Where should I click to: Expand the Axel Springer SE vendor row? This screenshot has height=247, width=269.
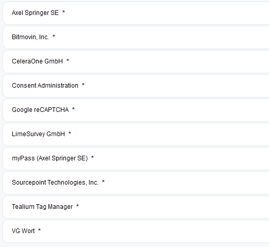[136, 13]
